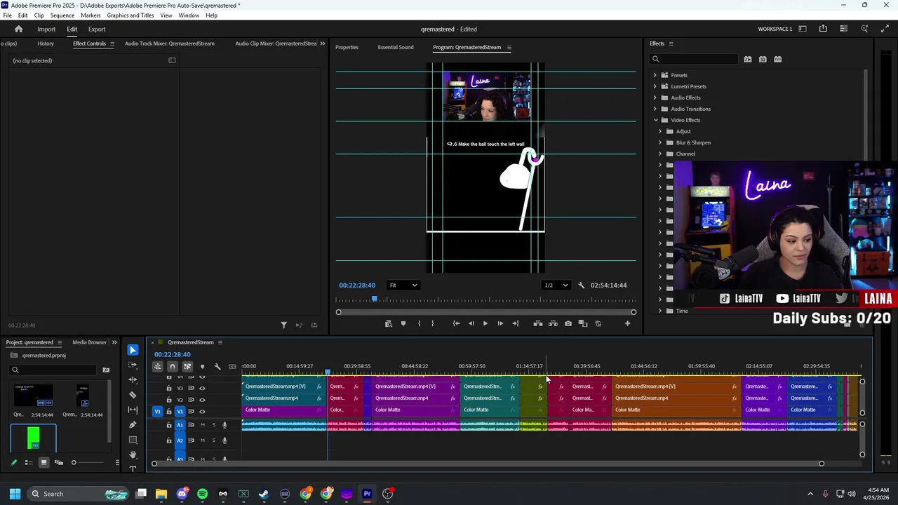898x505 pixels.
Task: Click the Lift button
Action: tap(538, 323)
